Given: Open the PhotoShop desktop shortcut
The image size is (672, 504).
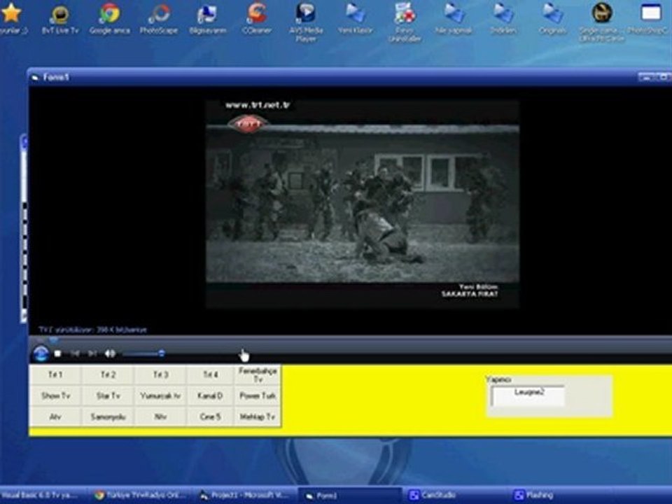Looking at the screenshot, I should pos(650,19).
